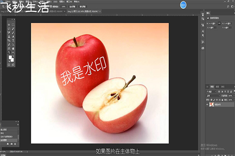The width and height of the screenshot is (235, 156).
Task: Open the Paragraph panel icon
Action: tap(203, 35)
